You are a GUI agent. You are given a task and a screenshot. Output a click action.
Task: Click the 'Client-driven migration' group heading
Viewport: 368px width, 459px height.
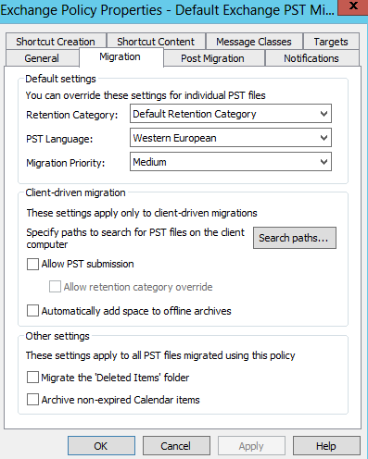(75, 192)
